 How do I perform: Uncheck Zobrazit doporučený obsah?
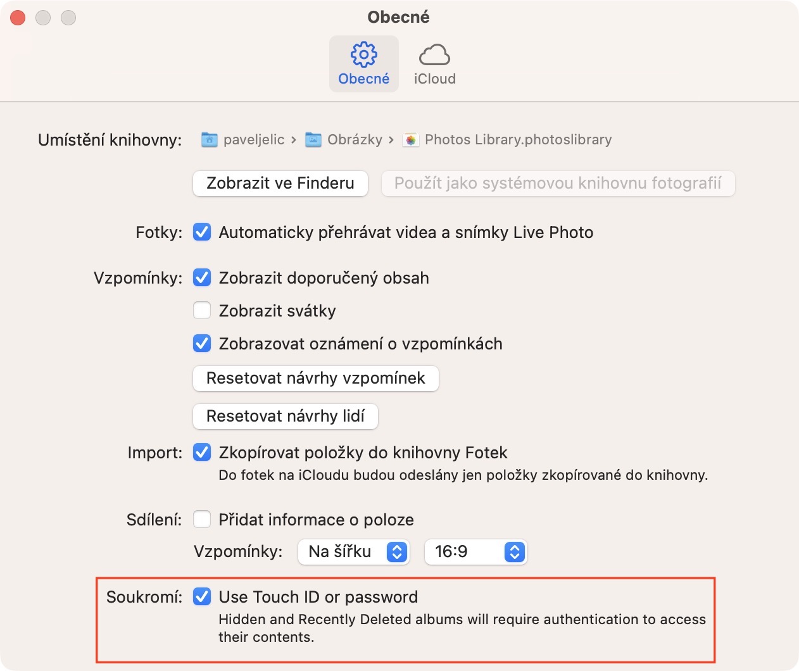(x=202, y=278)
